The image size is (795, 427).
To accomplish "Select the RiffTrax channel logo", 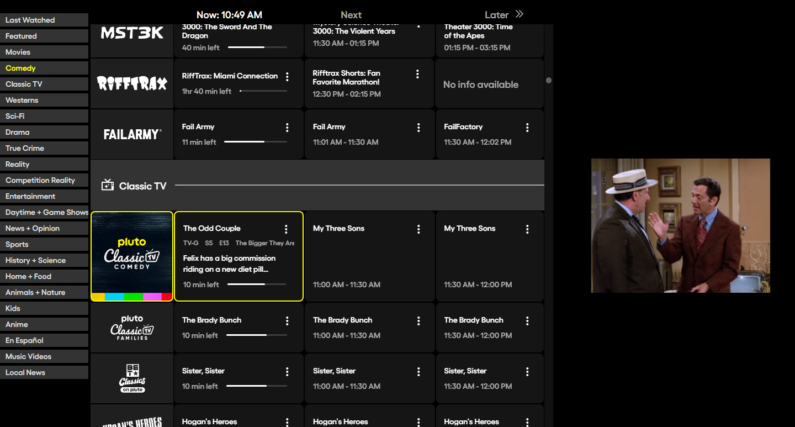I will (x=132, y=83).
